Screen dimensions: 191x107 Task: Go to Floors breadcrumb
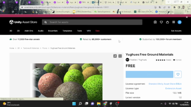tap(45, 48)
